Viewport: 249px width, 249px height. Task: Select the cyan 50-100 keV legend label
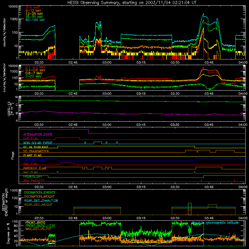click(x=35, y=20)
